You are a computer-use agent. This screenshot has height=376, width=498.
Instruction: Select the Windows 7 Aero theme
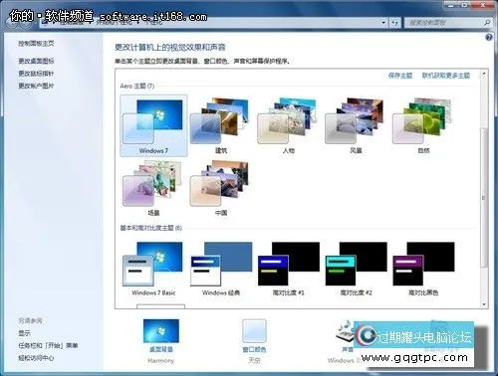[153, 125]
